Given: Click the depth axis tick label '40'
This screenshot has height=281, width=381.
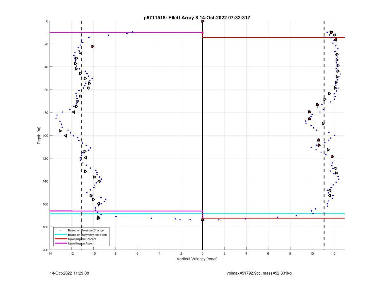Looking at the screenshot, I should tap(46, 67).
